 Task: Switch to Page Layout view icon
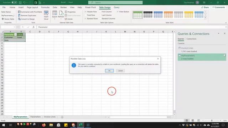(x=193, y=121)
